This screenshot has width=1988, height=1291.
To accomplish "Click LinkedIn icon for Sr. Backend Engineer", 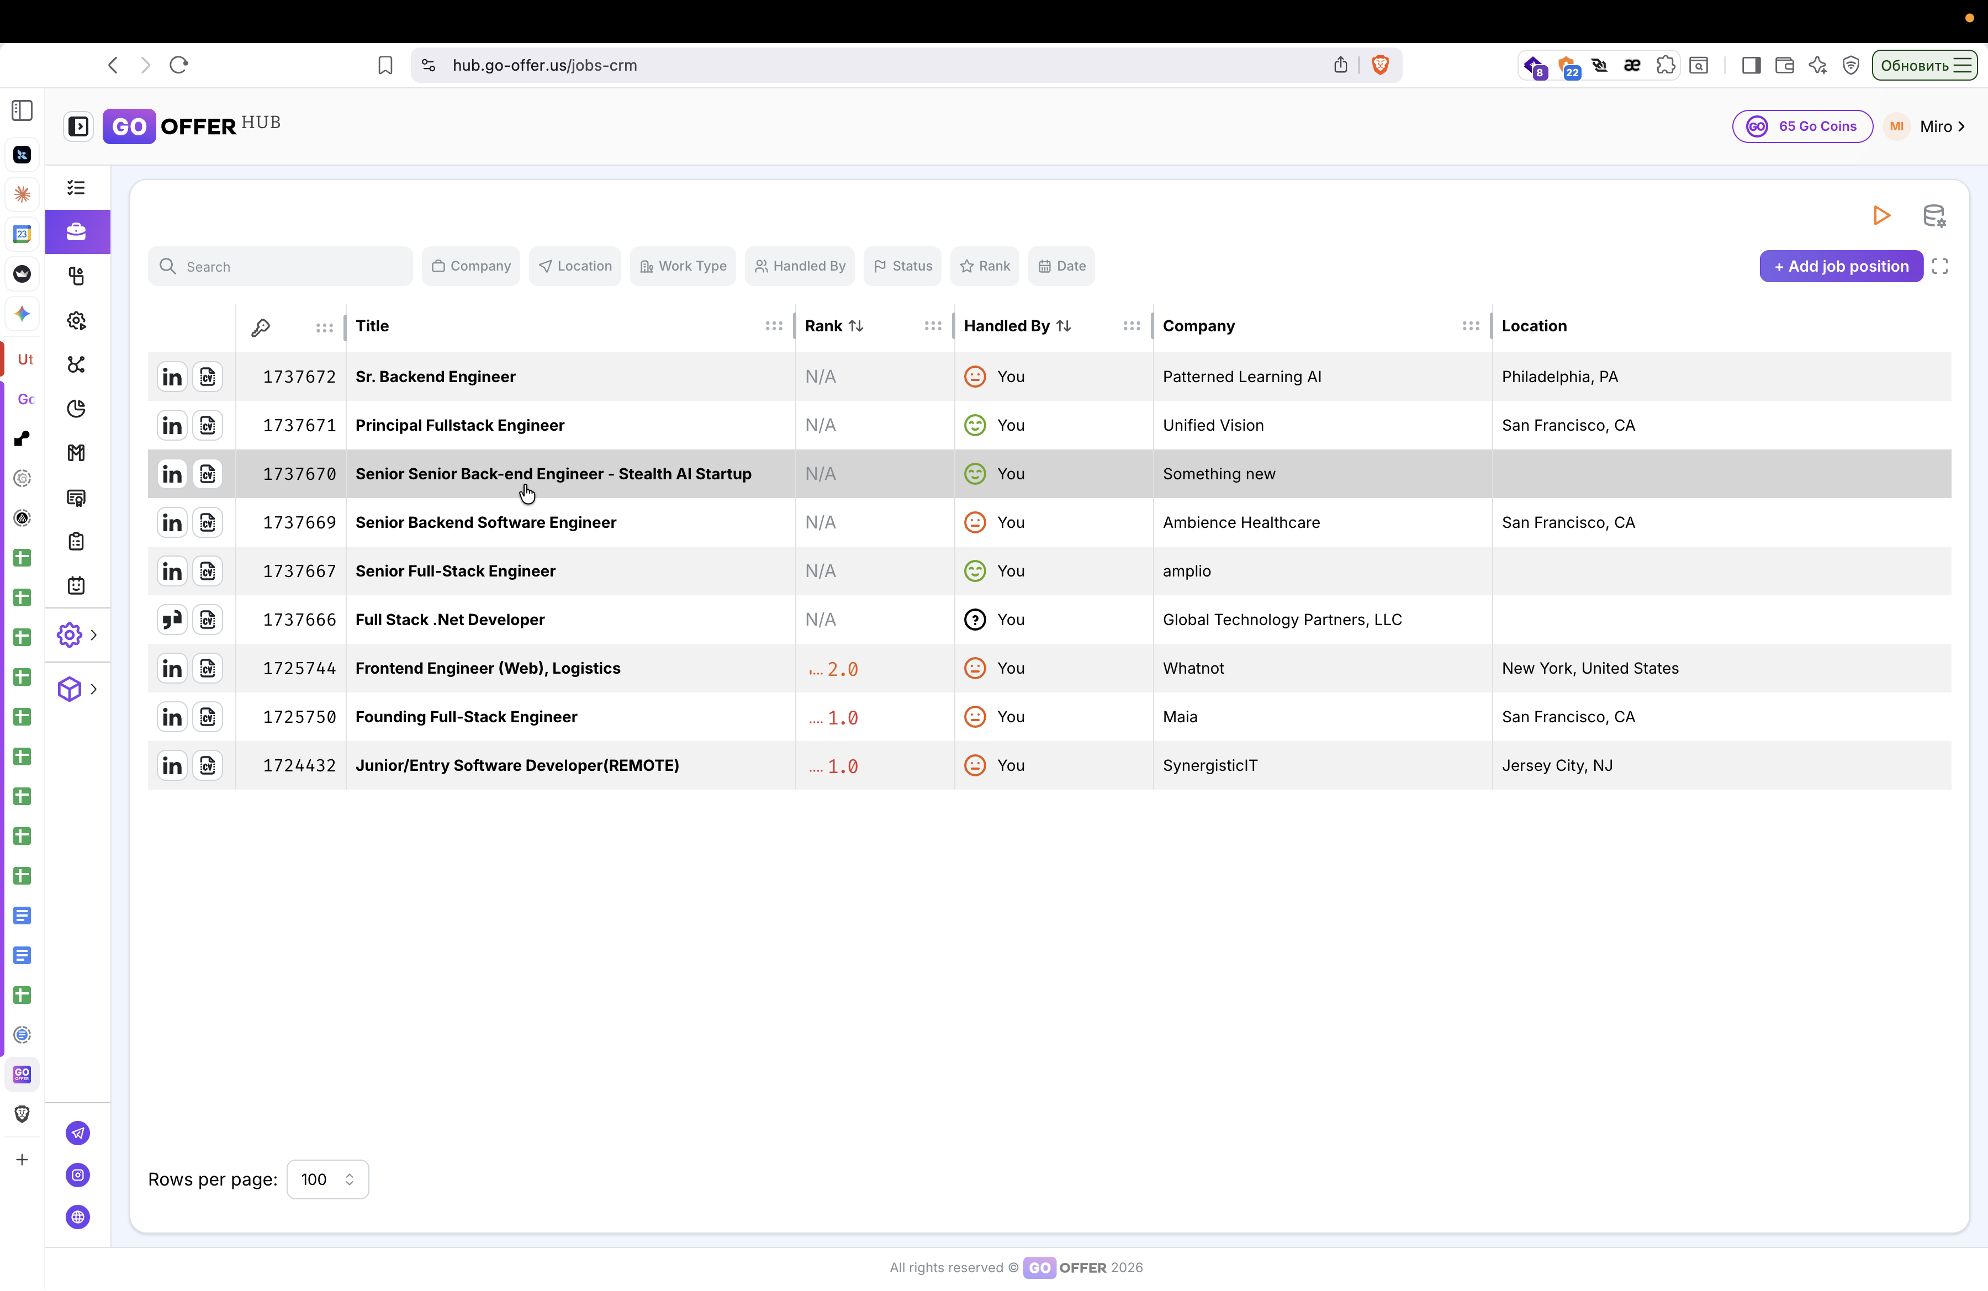I will [172, 378].
